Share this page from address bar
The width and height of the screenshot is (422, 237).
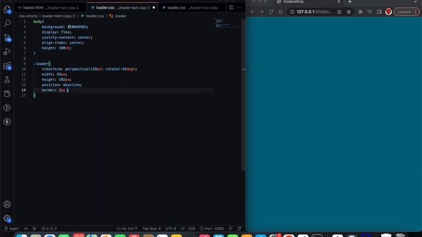(x=339, y=12)
